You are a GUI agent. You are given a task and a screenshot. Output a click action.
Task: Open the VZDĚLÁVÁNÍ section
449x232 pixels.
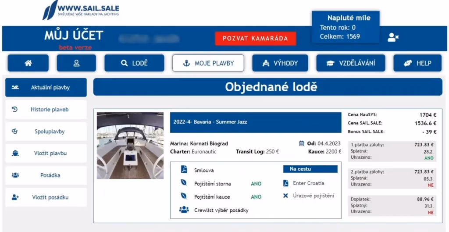tap(351, 63)
